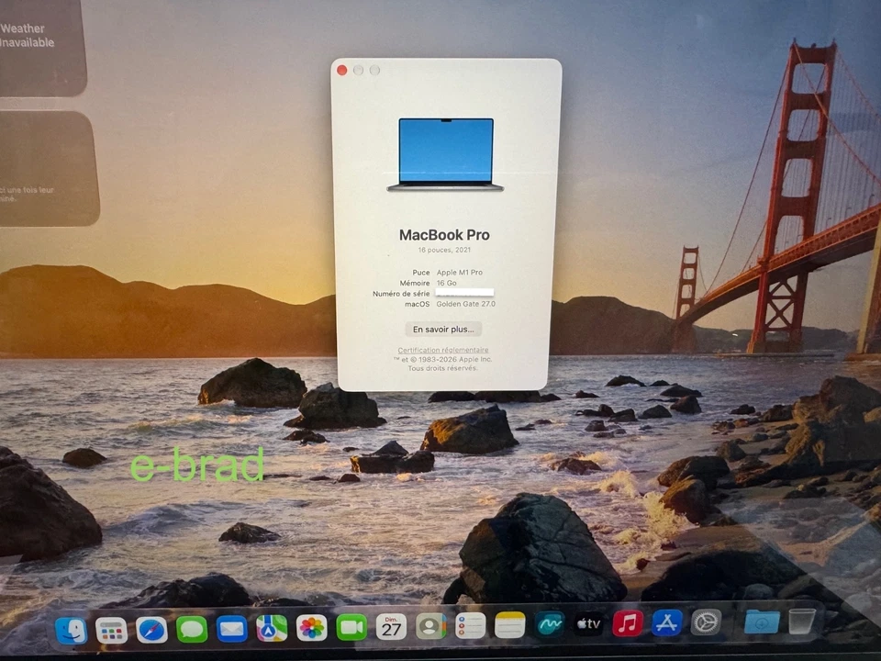Click the Weather Unavailable widget

click(x=43, y=48)
